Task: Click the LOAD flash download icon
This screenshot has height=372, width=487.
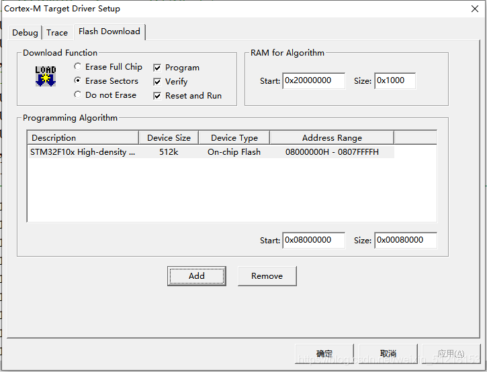Action: 46,76
